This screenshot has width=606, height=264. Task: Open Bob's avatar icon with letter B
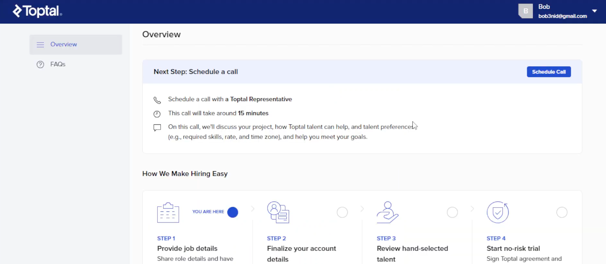coord(525,11)
